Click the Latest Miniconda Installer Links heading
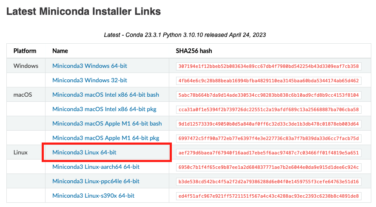 point(83,11)
